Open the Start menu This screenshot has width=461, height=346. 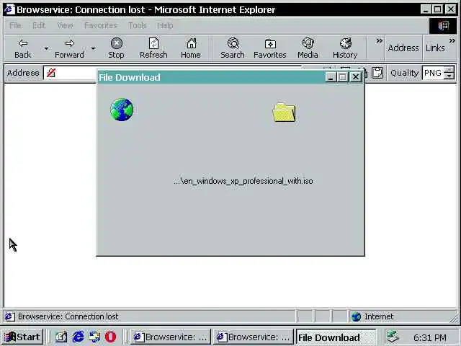[22, 337]
